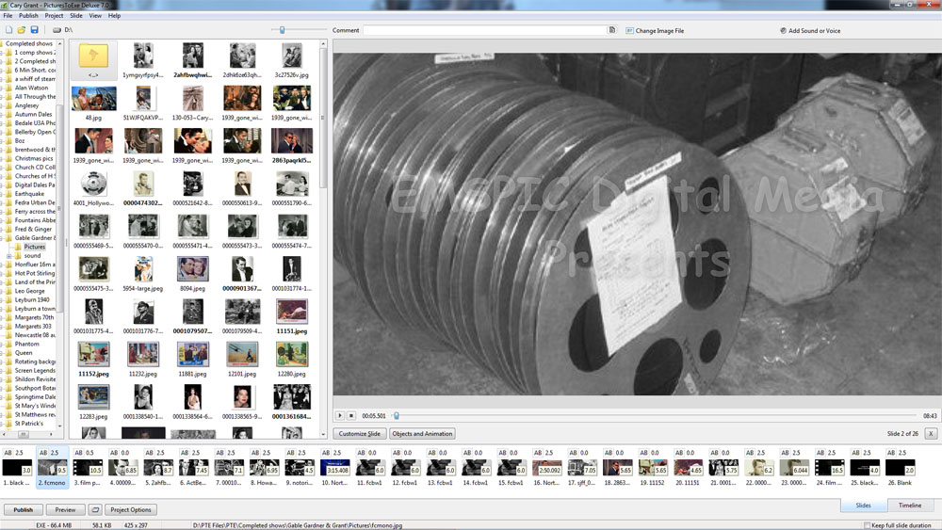Click the icon at end of Comment field

(x=611, y=30)
